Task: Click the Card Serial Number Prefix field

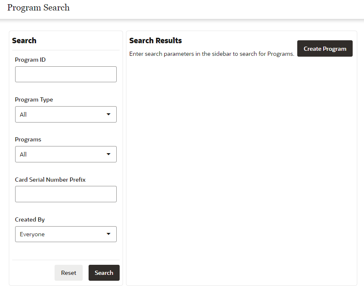Action: tap(65, 194)
